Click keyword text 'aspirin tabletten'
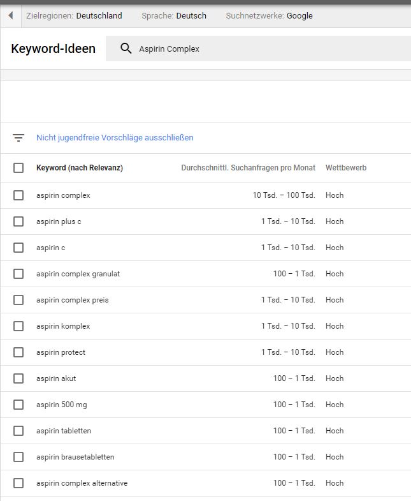Image resolution: width=411 pixels, height=501 pixels. [64, 431]
